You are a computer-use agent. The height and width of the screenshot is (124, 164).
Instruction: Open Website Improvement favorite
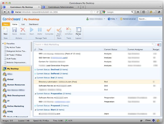(x=15, y=62)
